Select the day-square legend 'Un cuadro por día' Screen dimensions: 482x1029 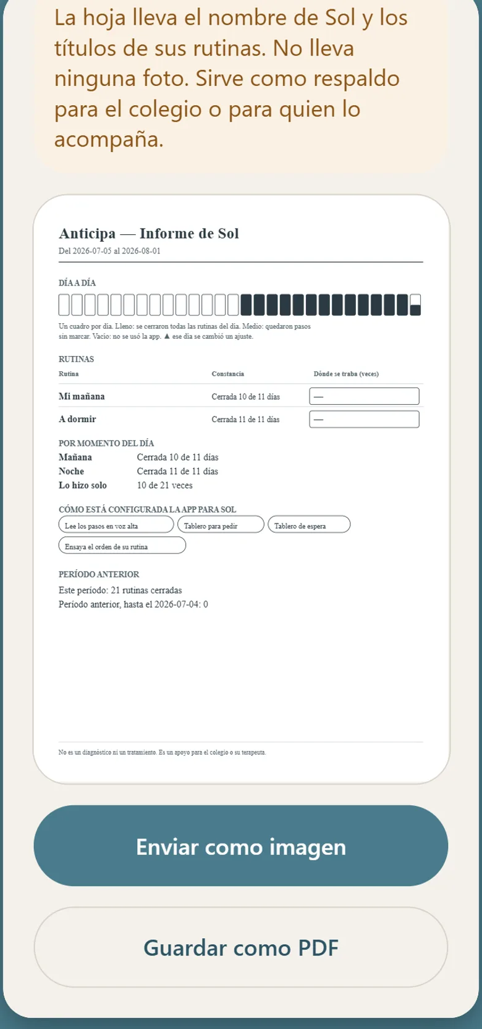coord(185,331)
